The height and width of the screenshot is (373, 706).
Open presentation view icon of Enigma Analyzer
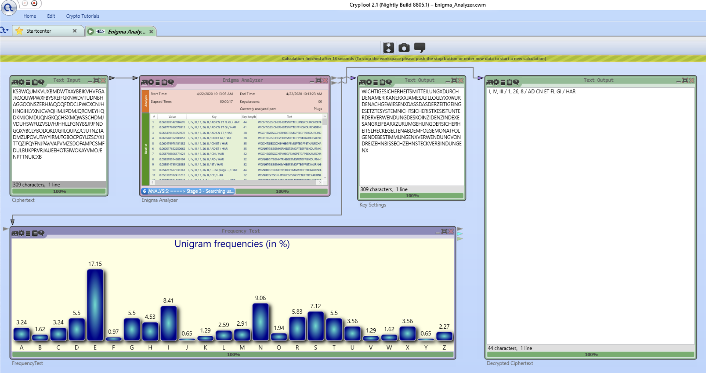click(x=144, y=82)
